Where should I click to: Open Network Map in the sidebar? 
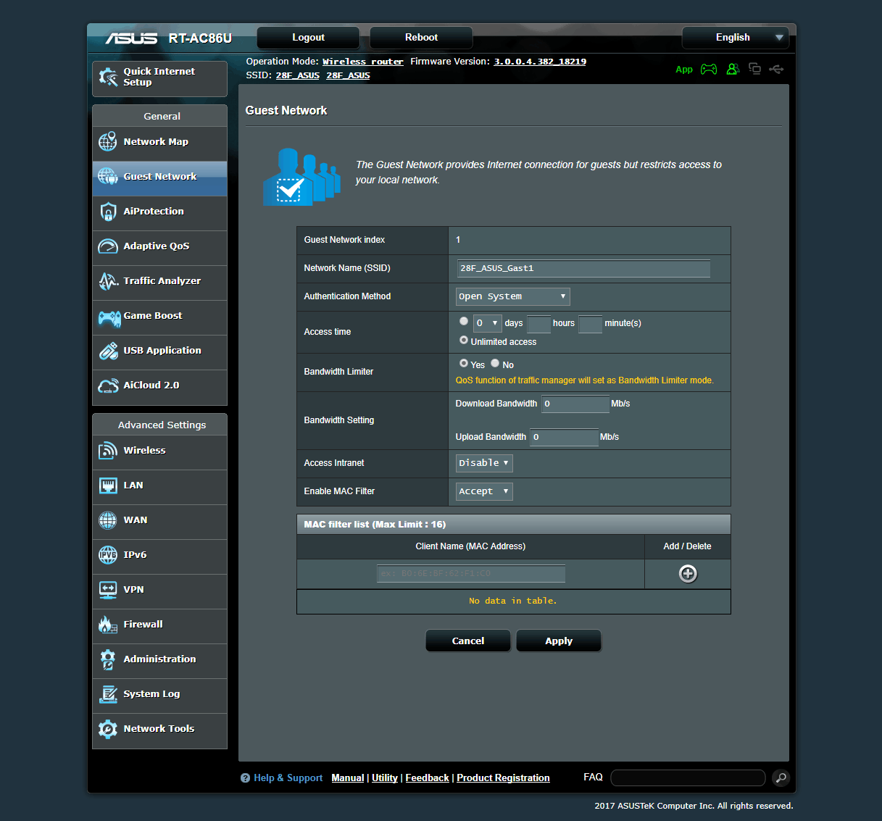(159, 143)
